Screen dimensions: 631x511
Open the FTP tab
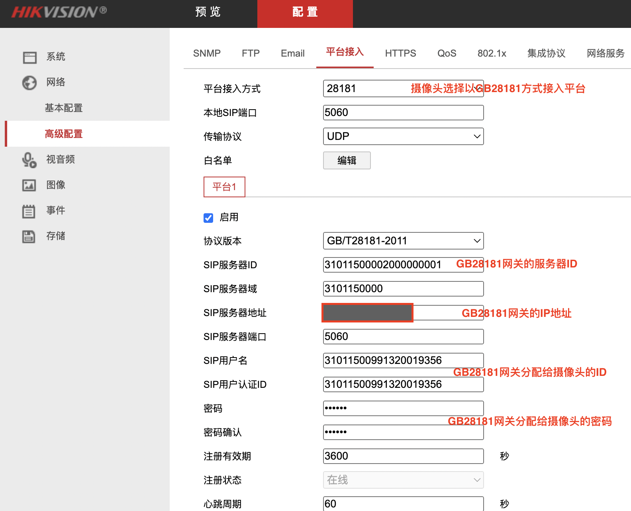(x=251, y=53)
